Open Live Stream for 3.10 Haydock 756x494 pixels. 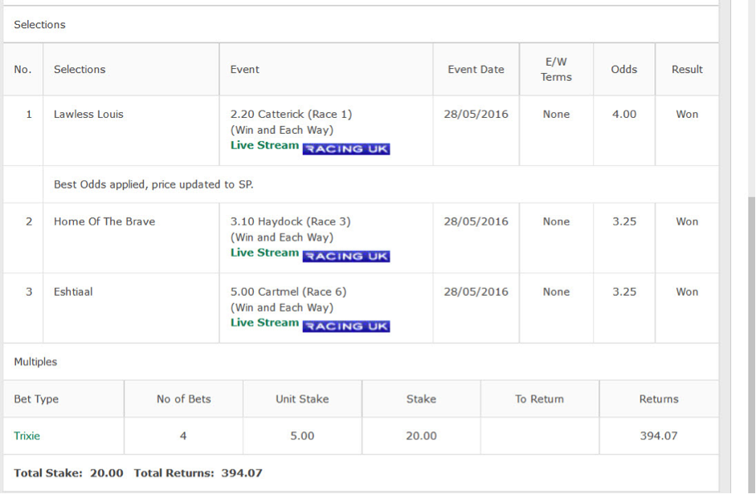264,253
